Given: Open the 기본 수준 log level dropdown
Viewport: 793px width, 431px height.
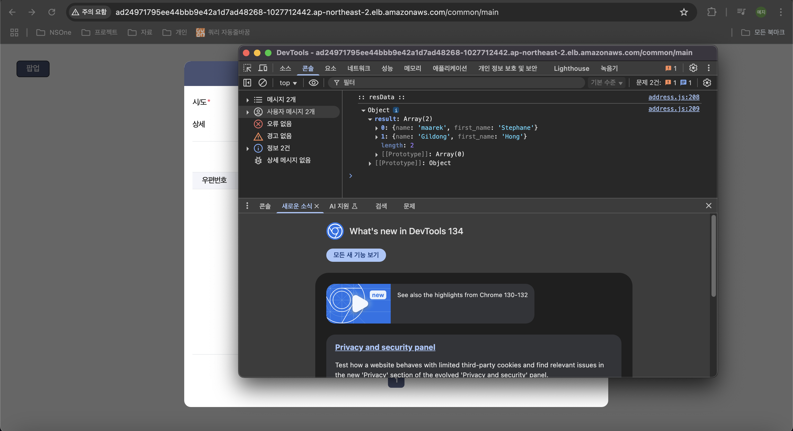Looking at the screenshot, I should pos(606,83).
